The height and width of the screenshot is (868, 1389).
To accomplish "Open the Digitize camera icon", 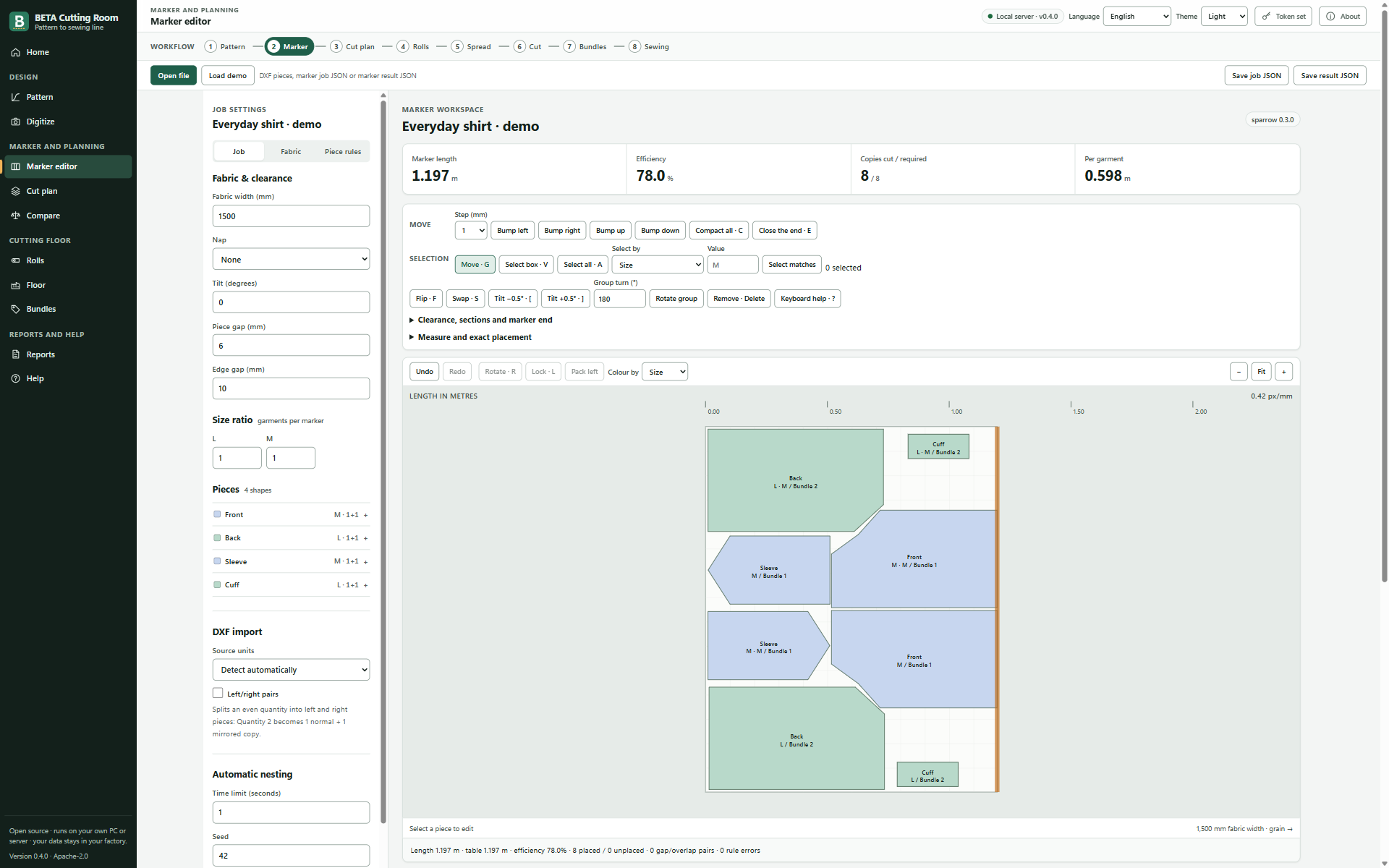I will point(16,122).
